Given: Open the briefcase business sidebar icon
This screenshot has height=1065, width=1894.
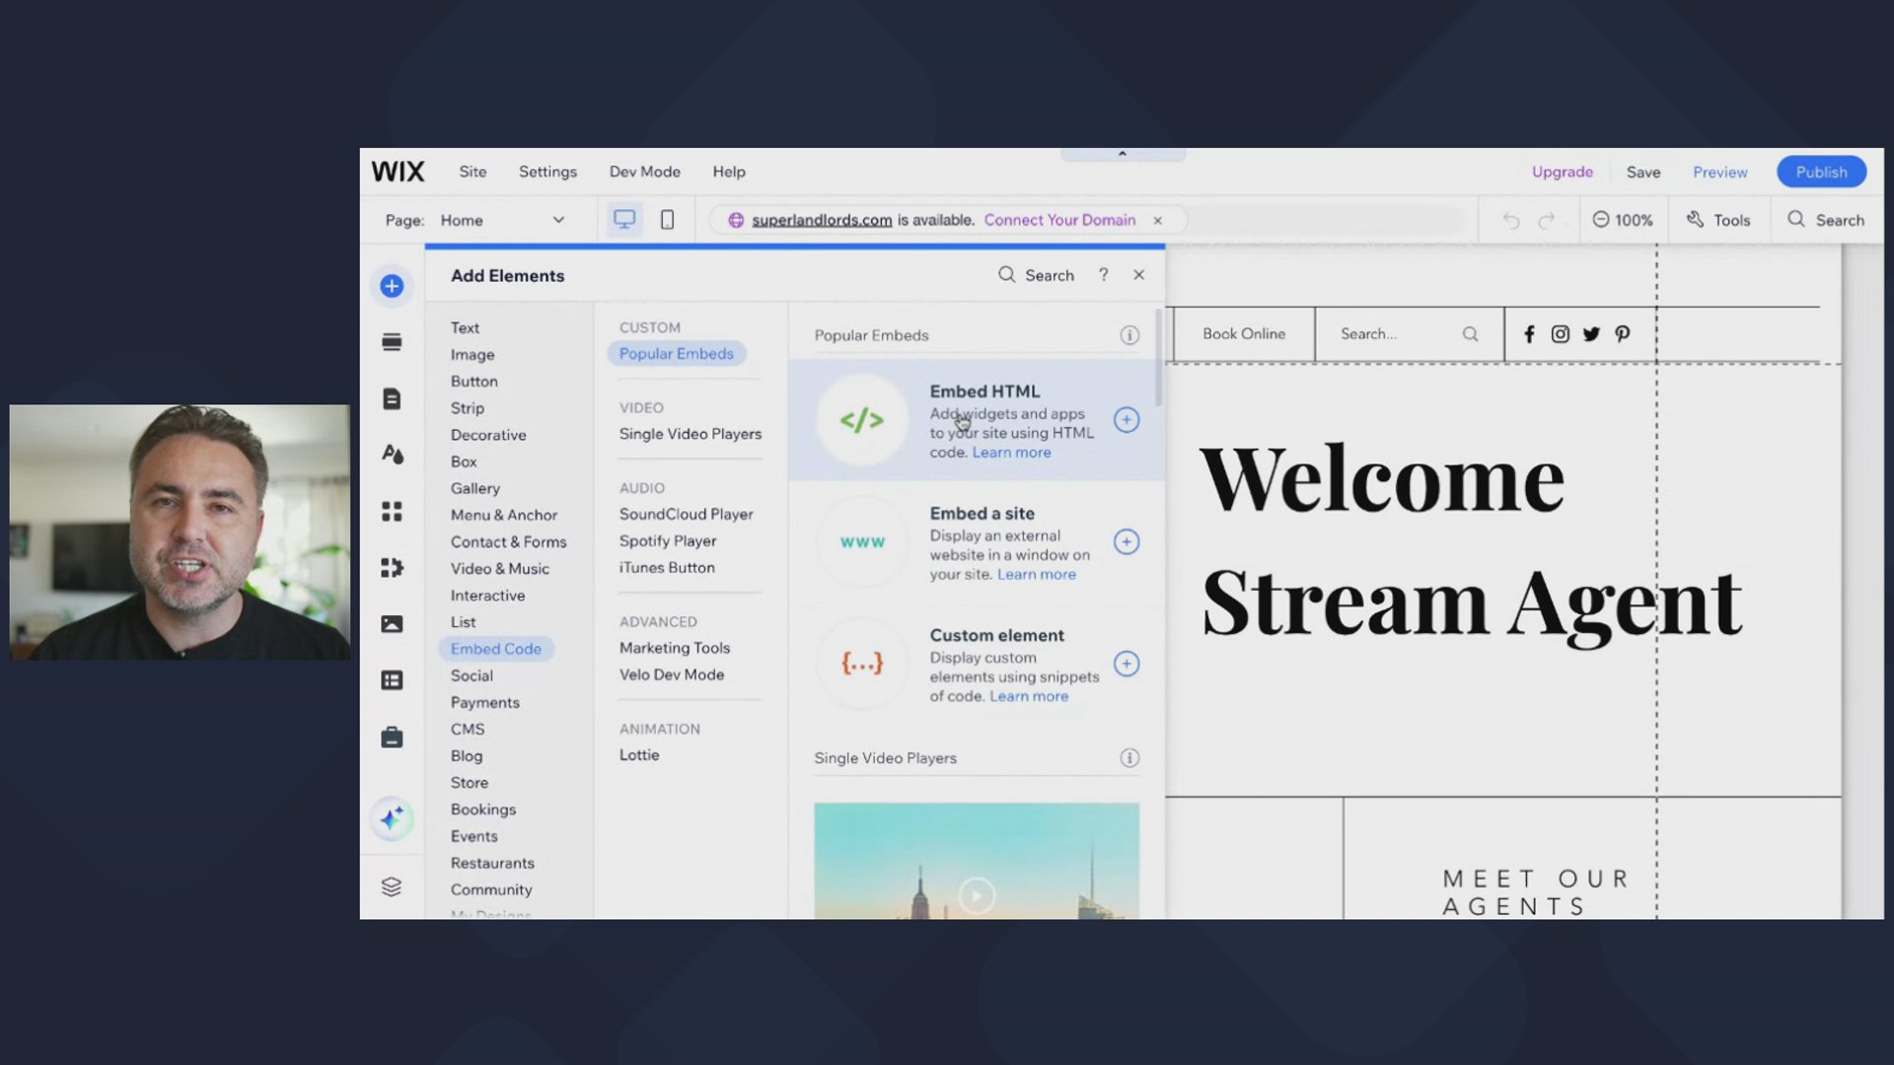Looking at the screenshot, I should [x=392, y=737].
